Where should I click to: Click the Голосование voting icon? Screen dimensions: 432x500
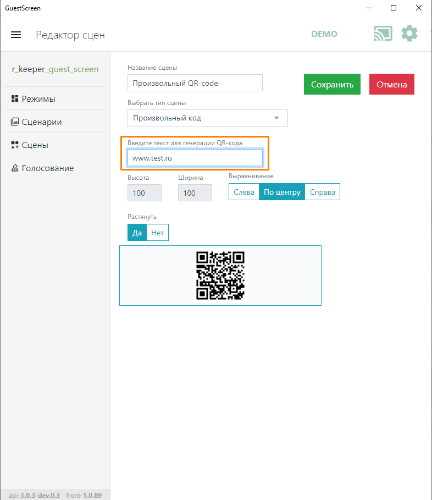tap(15, 168)
